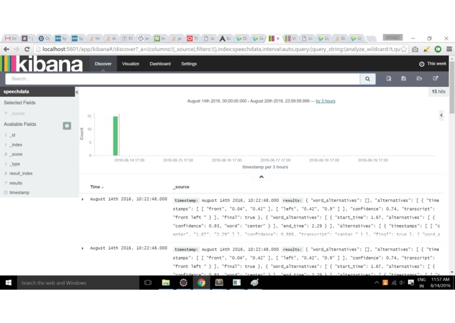Click the Load Saved Search folder icon
This screenshot has width=455, height=323.
click(419, 78)
